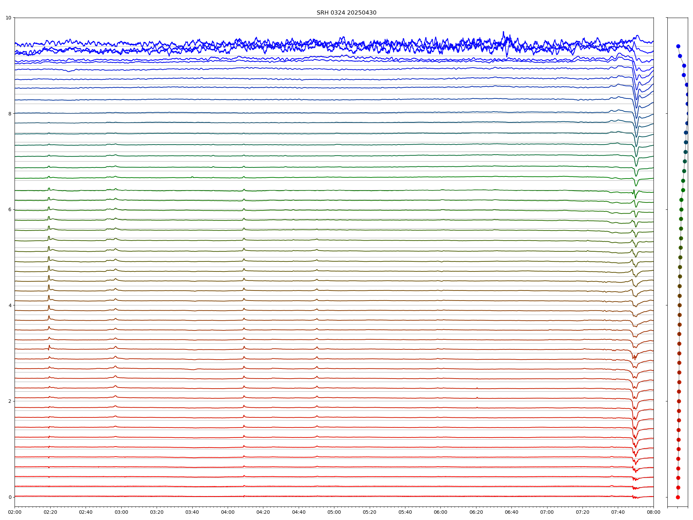Click the 04:40 x-axis tick label

[x=299, y=512]
